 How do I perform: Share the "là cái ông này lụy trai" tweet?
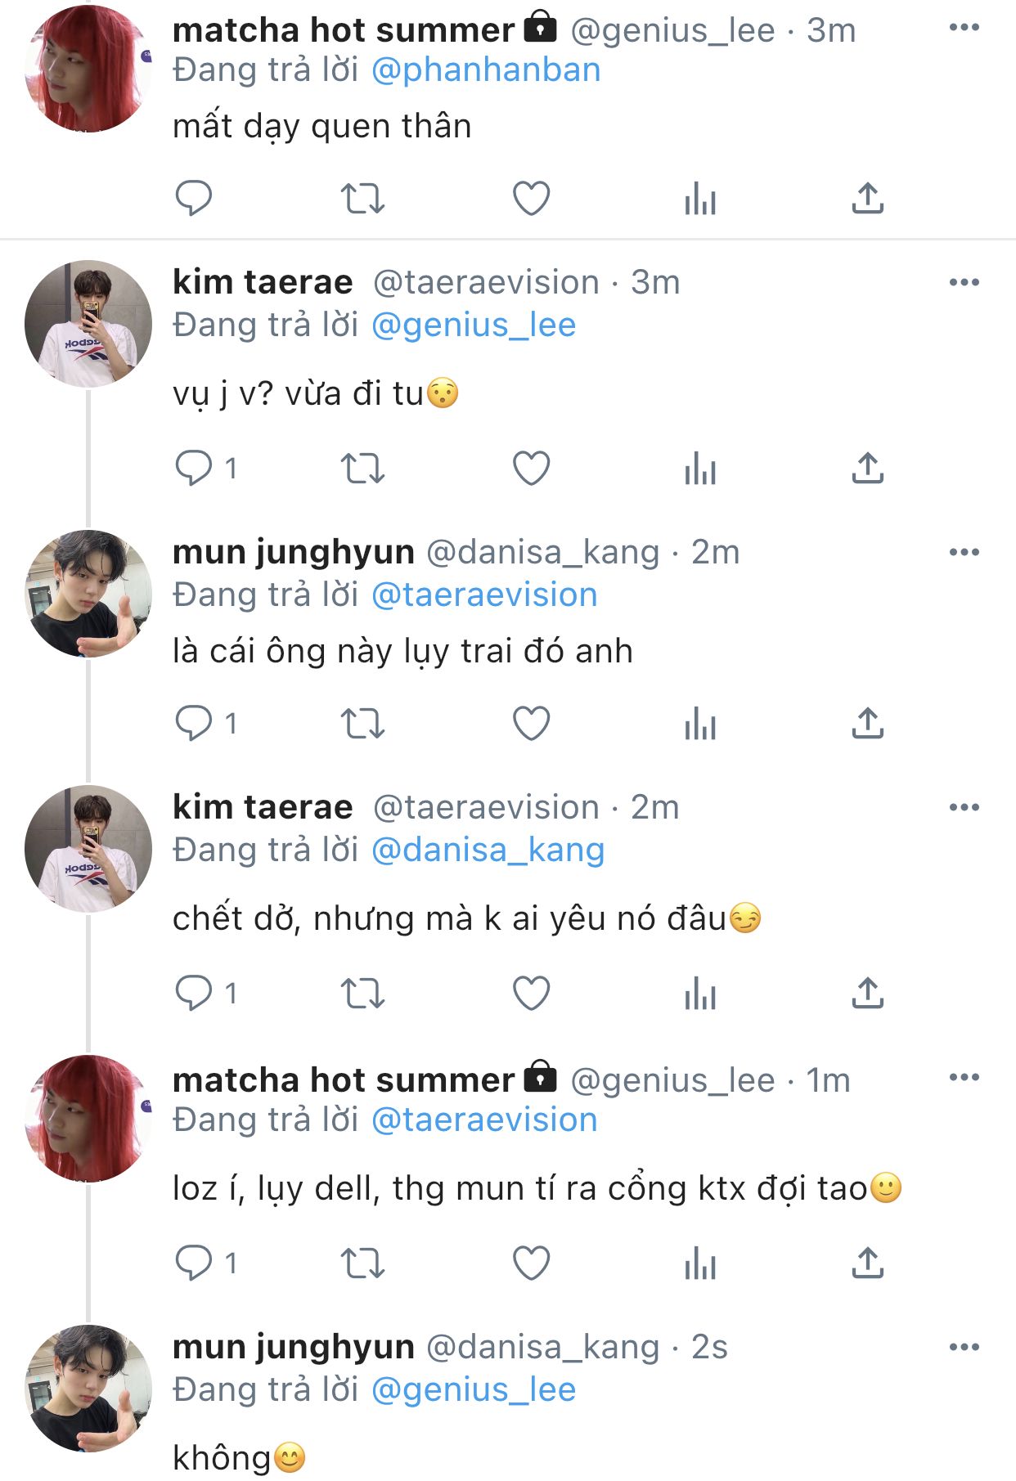click(867, 724)
